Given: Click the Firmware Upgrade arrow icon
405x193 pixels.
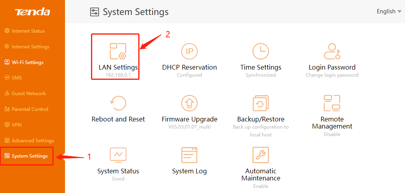Looking at the screenshot, I should pos(189,103).
